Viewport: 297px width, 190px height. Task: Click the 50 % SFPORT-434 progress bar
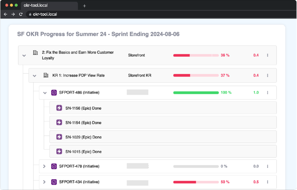pos(196,182)
